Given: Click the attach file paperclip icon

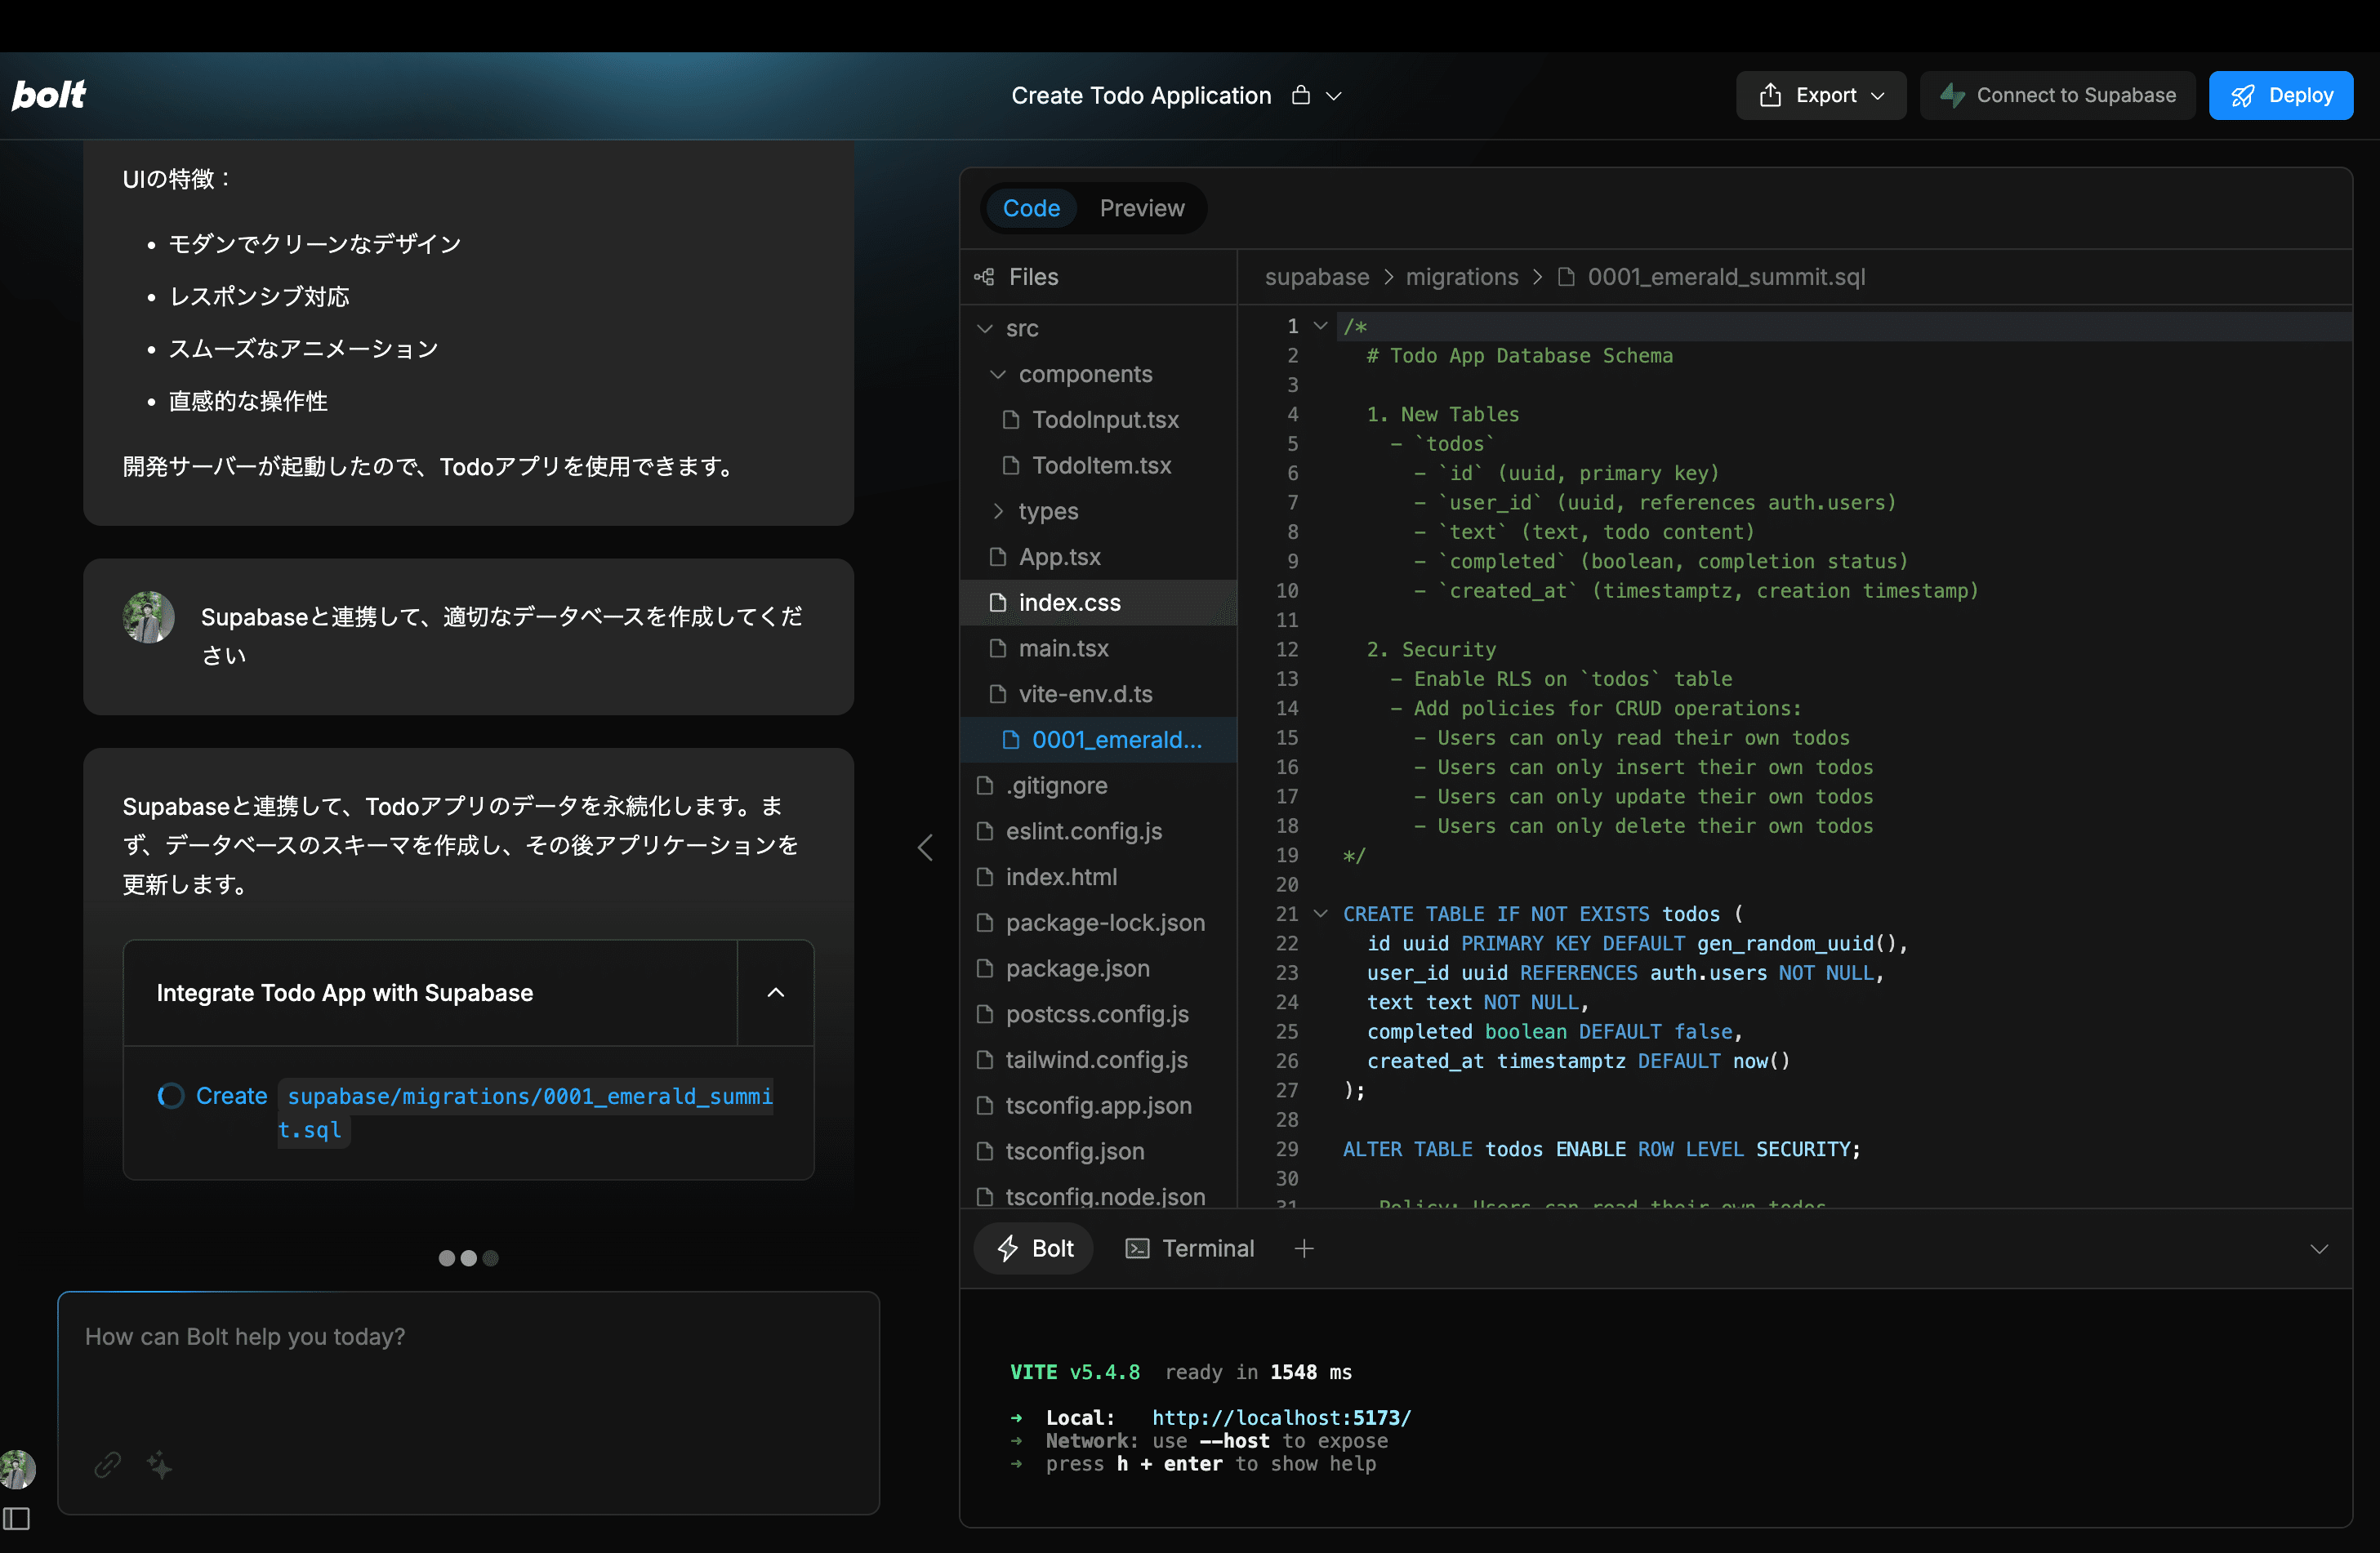Looking at the screenshot, I should 108,1465.
